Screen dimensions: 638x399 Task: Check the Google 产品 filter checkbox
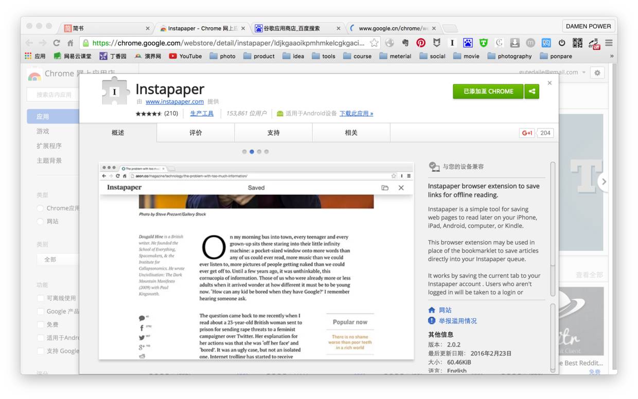click(40, 312)
